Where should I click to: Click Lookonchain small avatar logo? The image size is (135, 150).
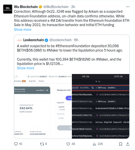coord(19,40)
